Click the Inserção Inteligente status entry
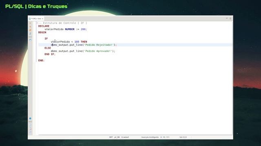The height and width of the screenshot is (146, 261). [x=150, y=137]
